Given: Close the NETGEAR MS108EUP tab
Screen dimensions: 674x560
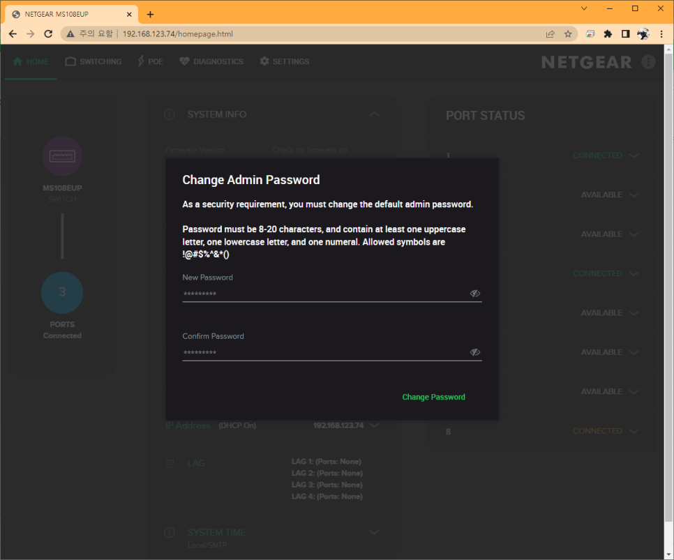Looking at the screenshot, I should point(129,14).
